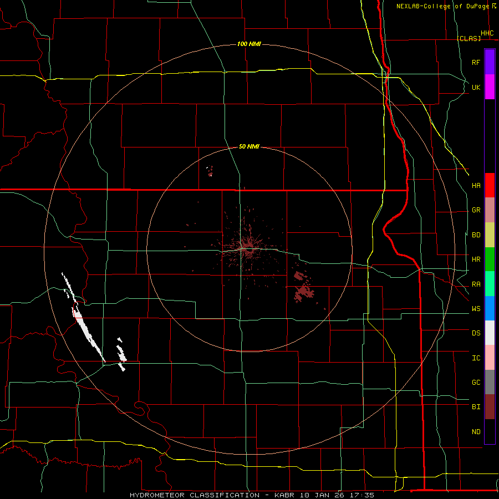The width and height of the screenshot is (499, 499).
Task: Click the UK magenta color swatch
Action: [490, 87]
